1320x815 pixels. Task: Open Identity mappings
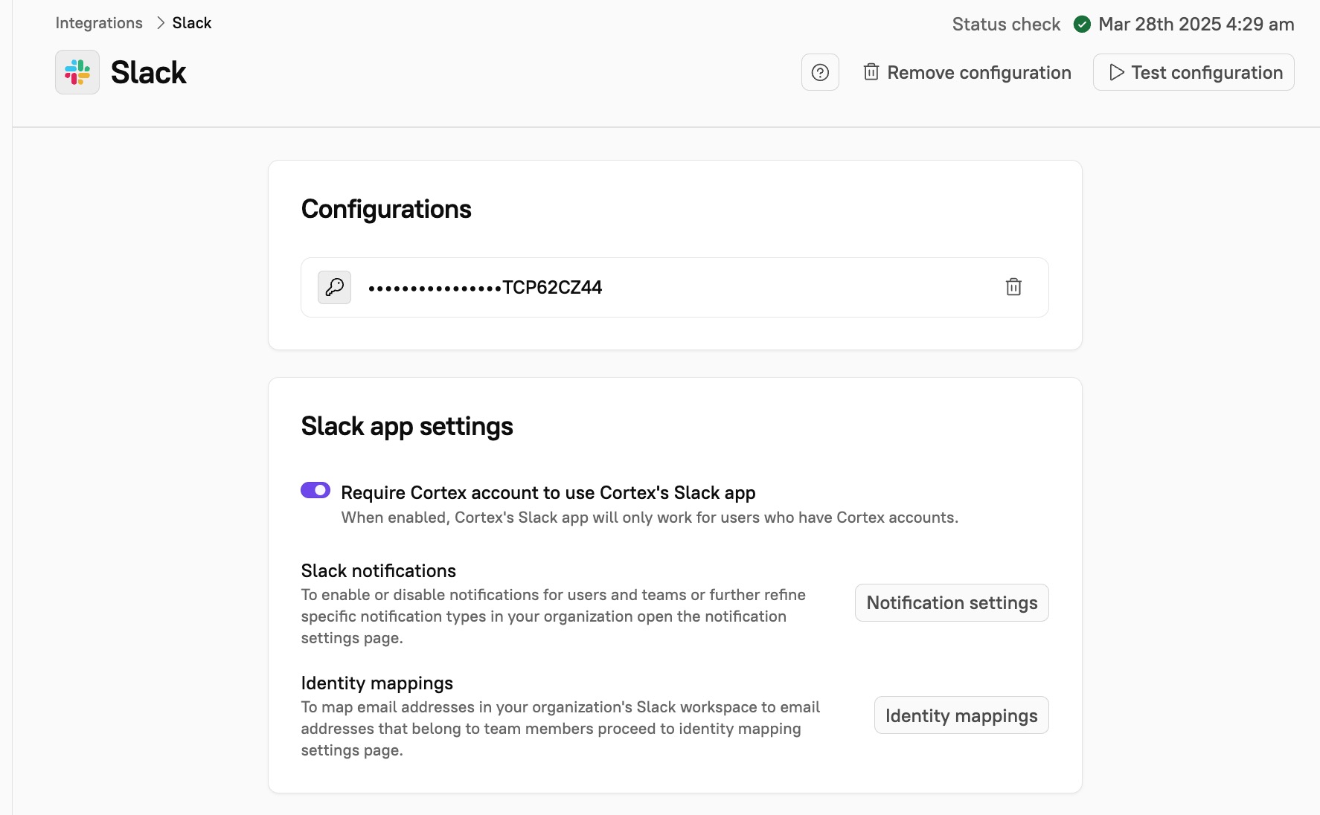[961, 715]
